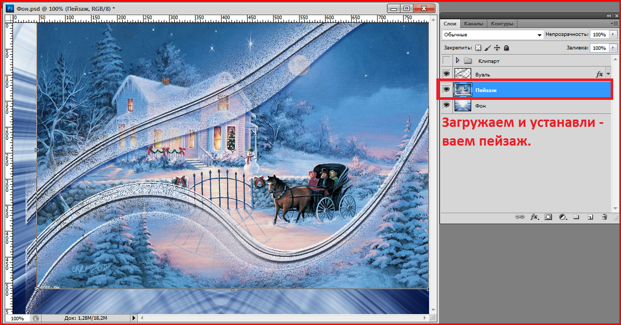The width and height of the screenshot is (621, 325).
Task: Open the Непрозрачность slider arrow
Action: click(x=613, y=34)
